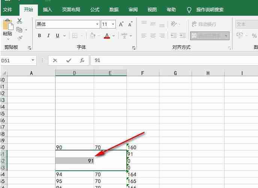Open the font color dropdown arrow
This screenshot has height=188, width=258.
114,36
